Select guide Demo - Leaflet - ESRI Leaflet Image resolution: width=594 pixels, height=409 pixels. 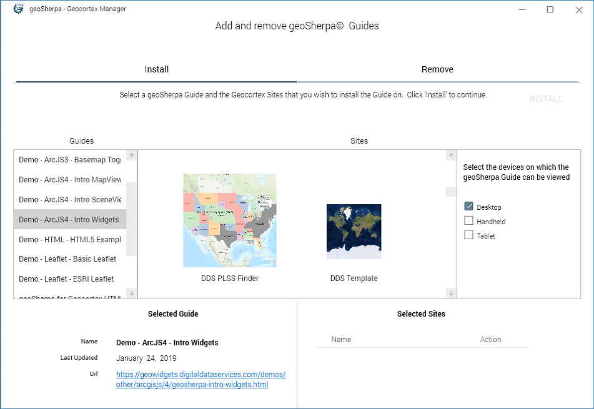pos(70,279)
